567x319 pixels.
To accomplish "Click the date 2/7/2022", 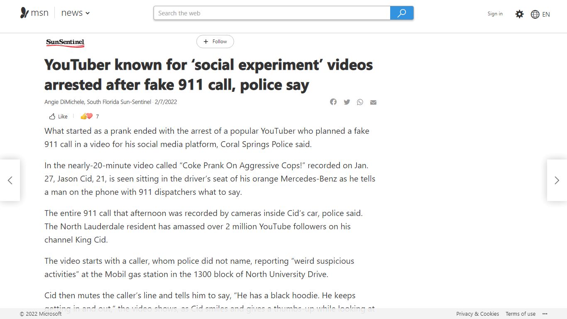I will click(166, 102).
